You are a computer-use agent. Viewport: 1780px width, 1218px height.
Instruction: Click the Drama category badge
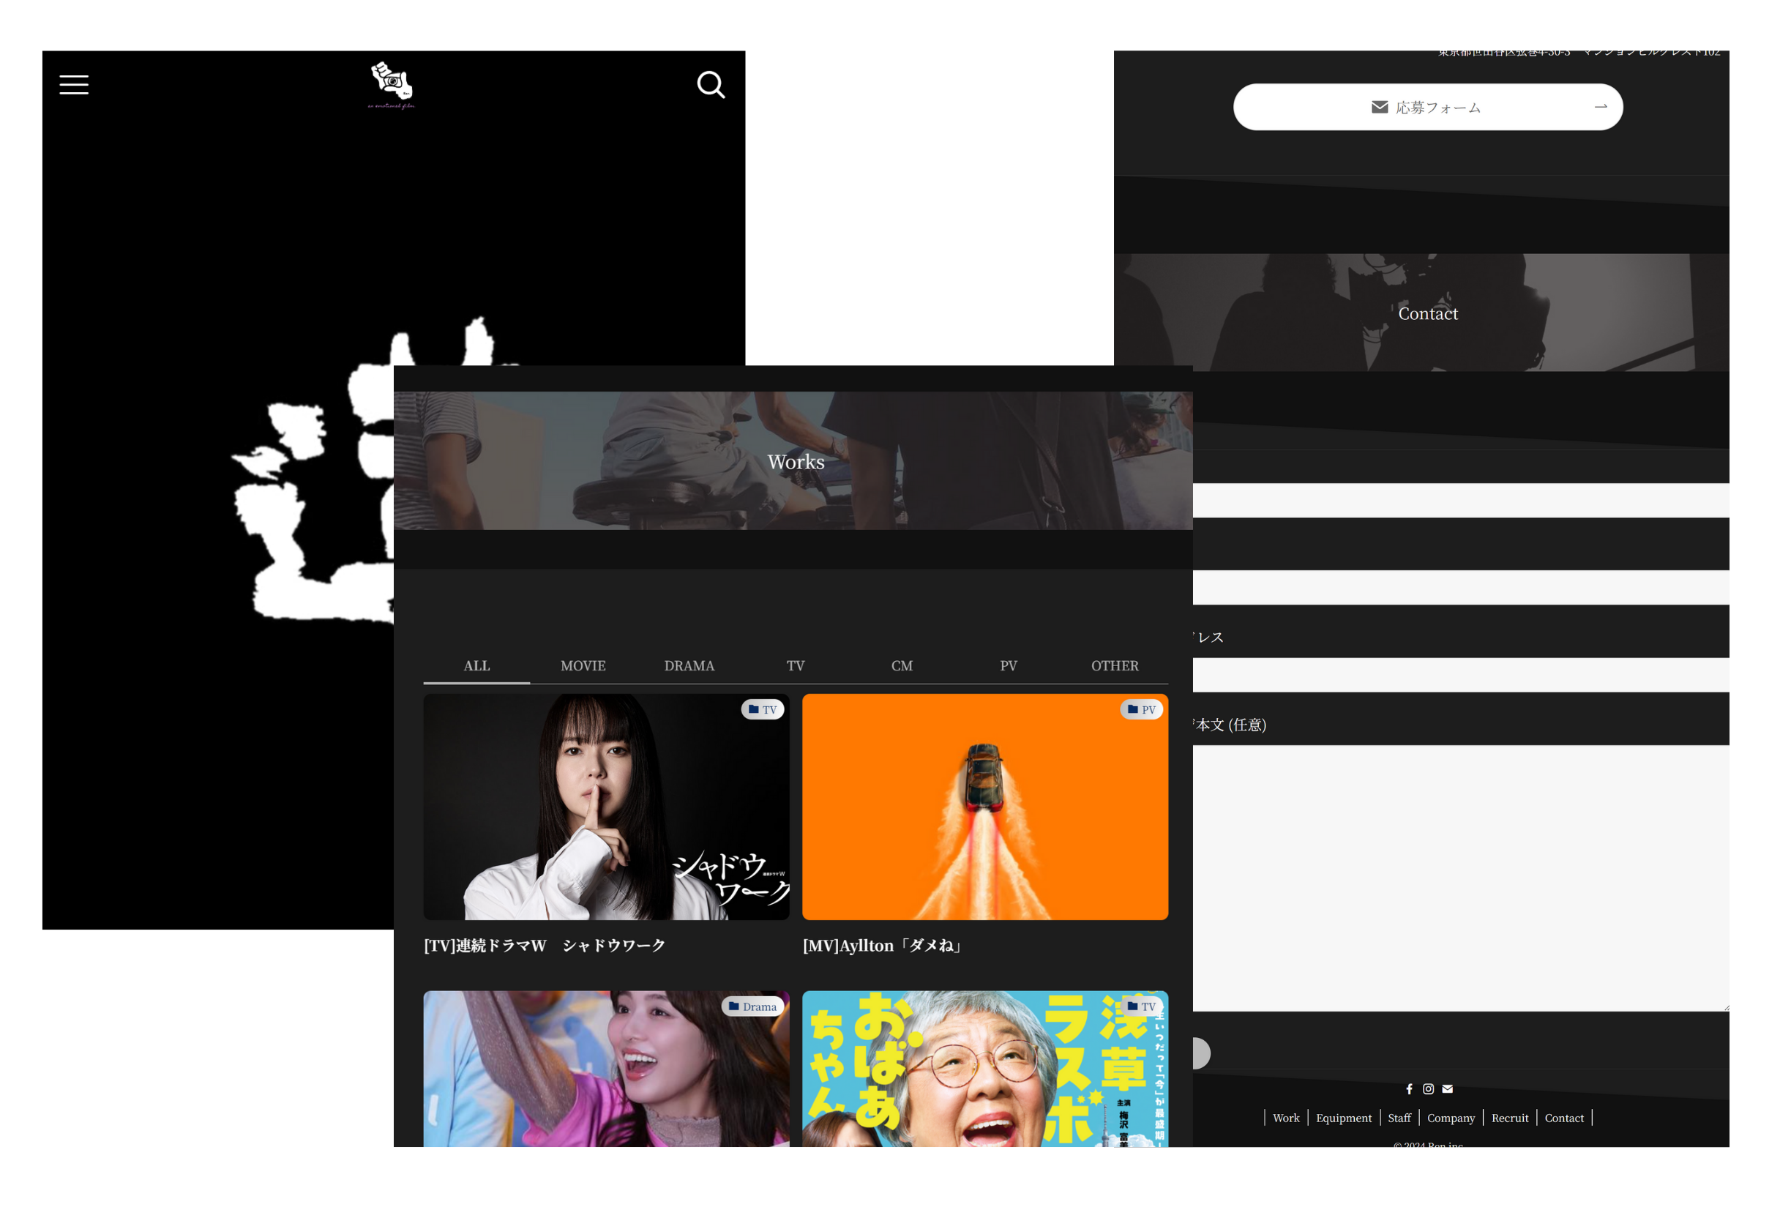[753, 1006]
